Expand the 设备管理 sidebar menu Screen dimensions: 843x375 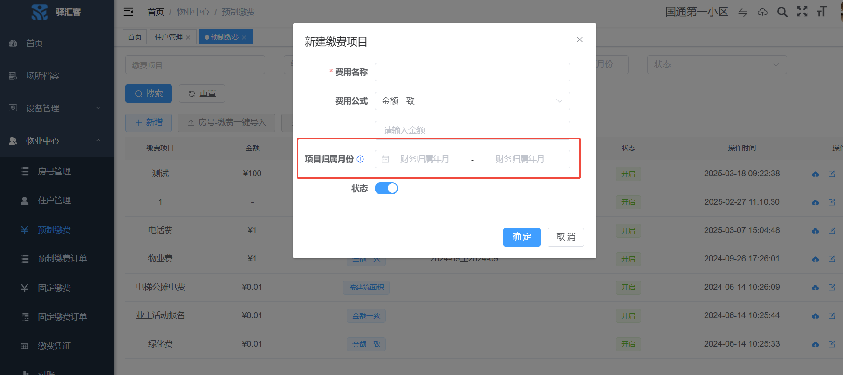click(x=56, y=108)
